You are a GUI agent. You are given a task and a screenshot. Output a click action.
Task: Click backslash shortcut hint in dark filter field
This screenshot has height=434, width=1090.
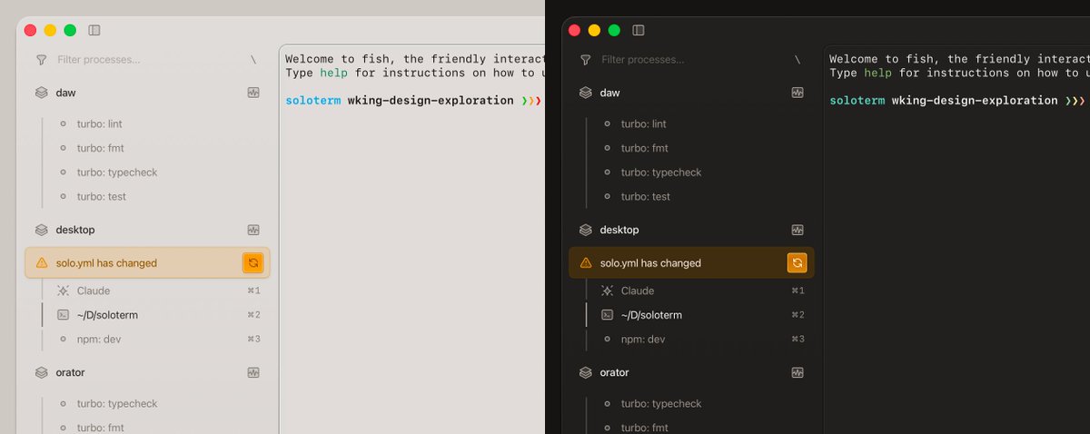[x=798, y=60]
